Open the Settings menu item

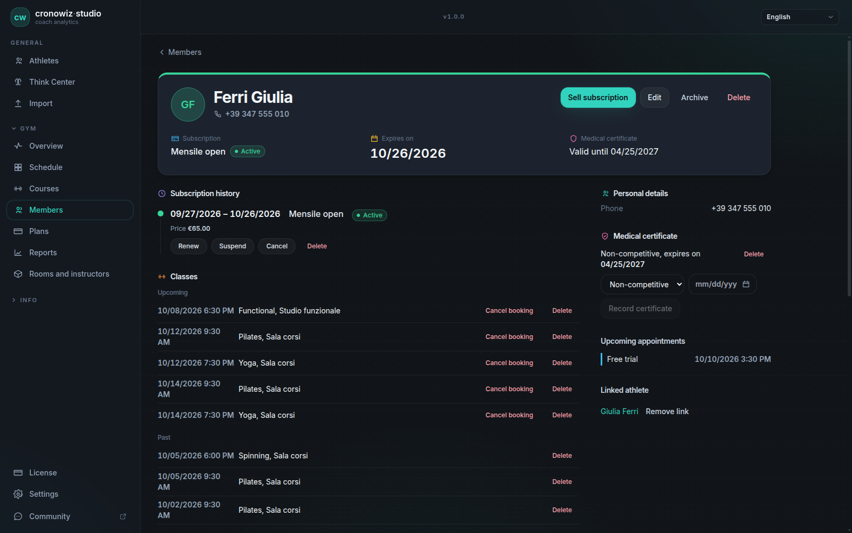70,494
